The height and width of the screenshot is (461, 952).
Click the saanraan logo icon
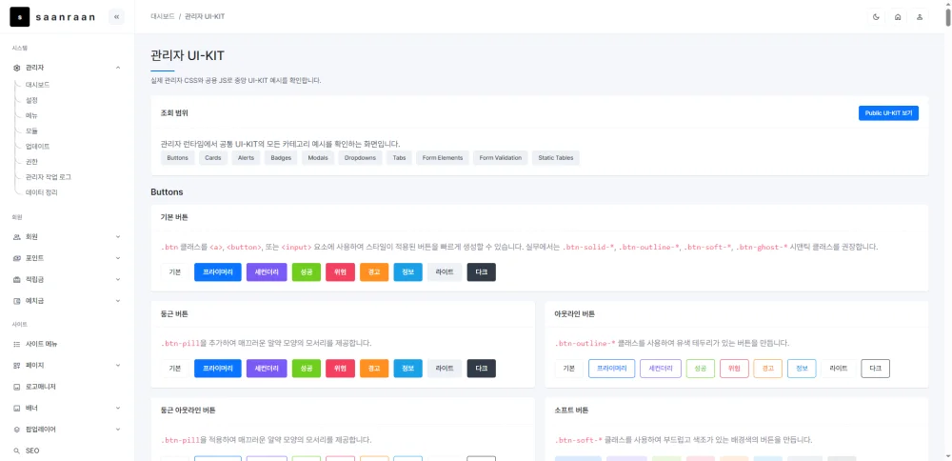click(20, 17)
